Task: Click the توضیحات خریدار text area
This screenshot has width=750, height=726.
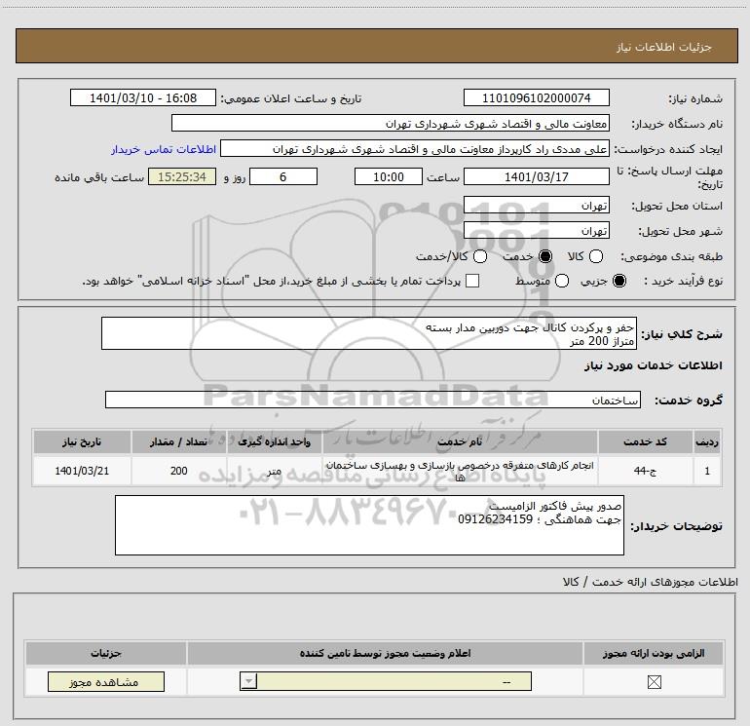Action: pyautogui.click(x=369, y=525)
